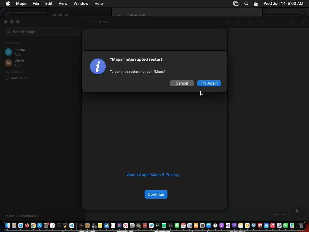Click the sidebar toggle icon in the Maps toolbar
The width and height of the screenshot is (309, 232).
click(92, 22)
